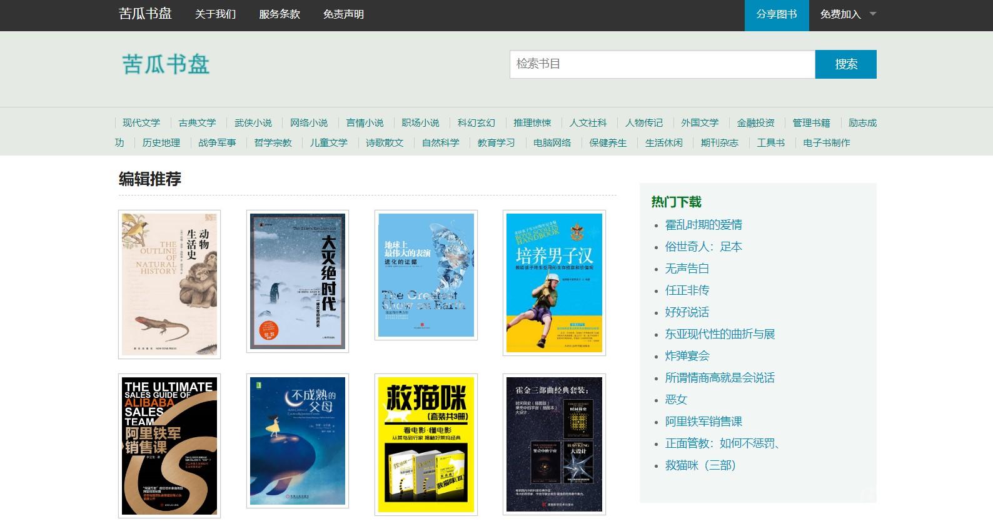Focus the 检索书目 search field
The width and height of the screenshot is (993, 524).
pos(662,64)
